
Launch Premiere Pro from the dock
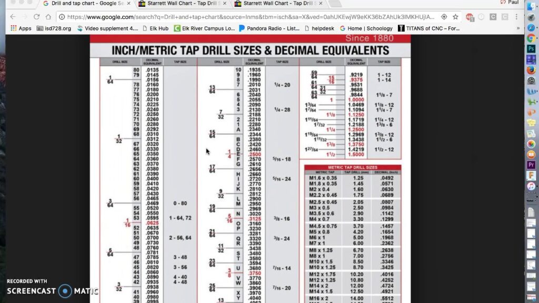click(x=531, y=165)
